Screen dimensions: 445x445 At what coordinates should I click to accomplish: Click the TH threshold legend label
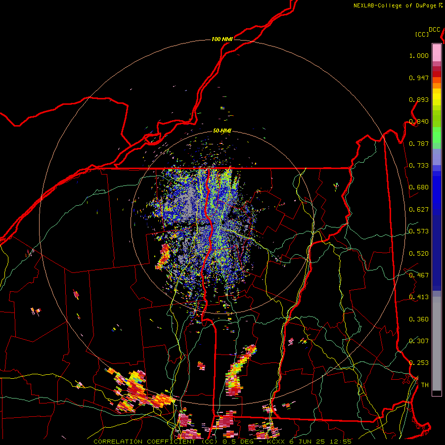click(425, 385)
